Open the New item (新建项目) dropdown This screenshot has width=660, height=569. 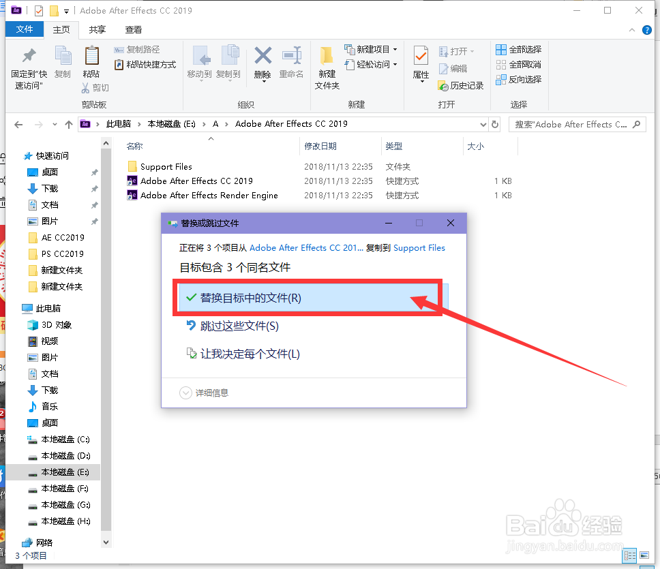pyautogui.click(x=370, y=49)
